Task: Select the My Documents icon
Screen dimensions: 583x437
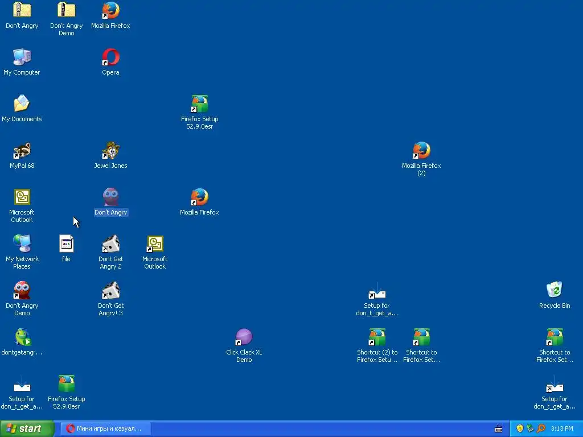Action: (x=22, y=104)
